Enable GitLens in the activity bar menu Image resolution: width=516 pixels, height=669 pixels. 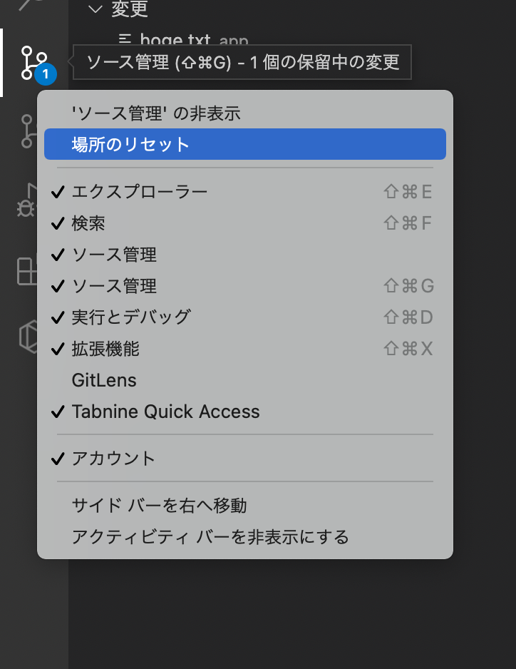pos(103,380)
